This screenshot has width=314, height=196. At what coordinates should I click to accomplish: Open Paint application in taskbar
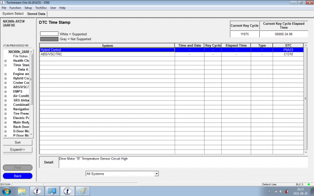(x=83, y=191)
